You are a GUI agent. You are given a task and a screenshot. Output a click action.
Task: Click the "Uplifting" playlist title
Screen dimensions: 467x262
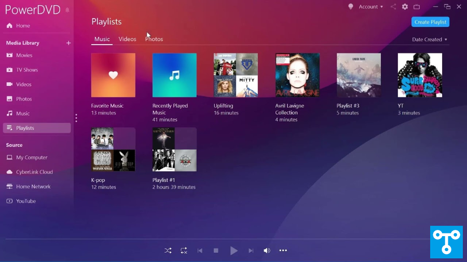click(223, 106)
